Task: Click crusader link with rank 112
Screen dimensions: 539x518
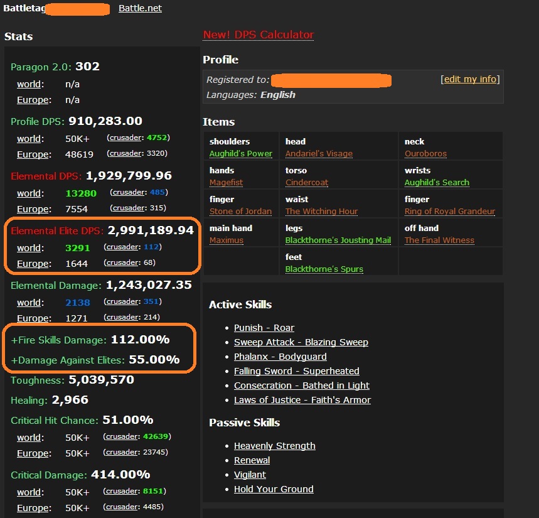Action: pyautogui.click(x=122, y=247)
